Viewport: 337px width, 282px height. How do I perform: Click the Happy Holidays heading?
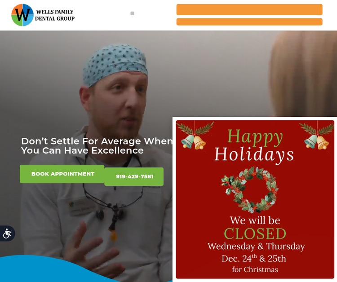(254, 145)
